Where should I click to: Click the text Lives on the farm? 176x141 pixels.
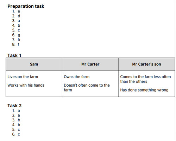[23, 77]
